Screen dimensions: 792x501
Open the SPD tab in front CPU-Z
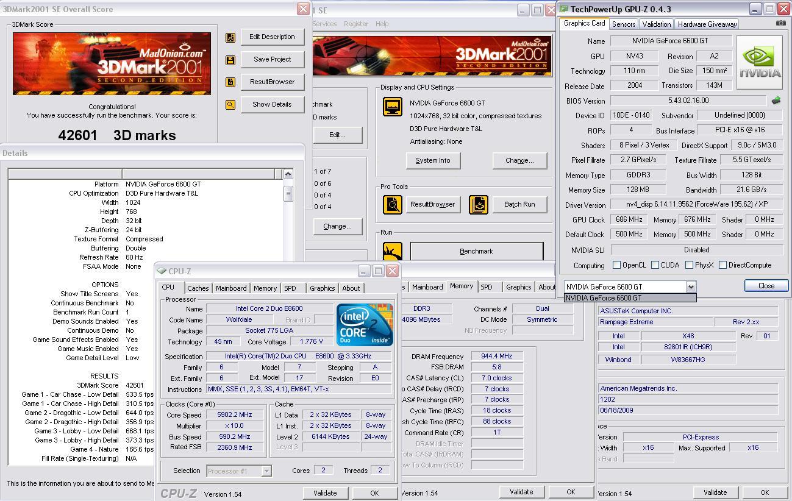pyautogui.click(x=290, y=288)
